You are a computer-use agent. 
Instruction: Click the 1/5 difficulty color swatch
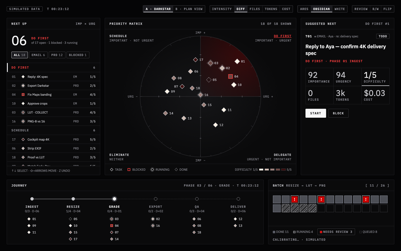coord(261,170)
